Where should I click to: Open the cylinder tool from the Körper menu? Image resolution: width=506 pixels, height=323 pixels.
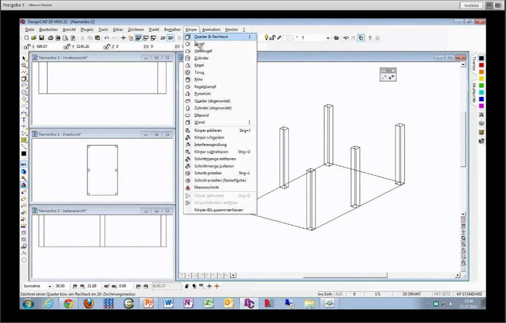point(201,58)
